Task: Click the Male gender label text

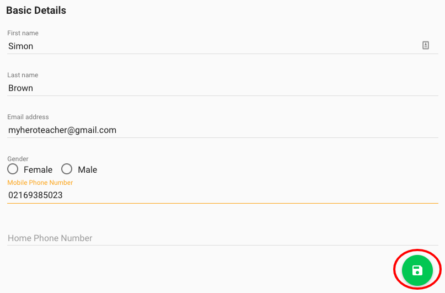Action: 88,170
